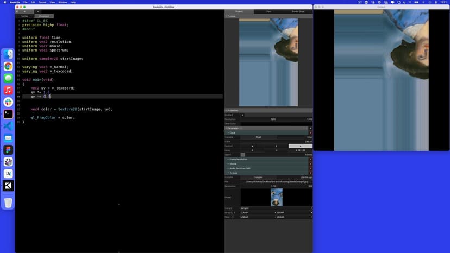Add a new parameter with plus button
This screenshot has width=450, height=253.
[310, 128]
